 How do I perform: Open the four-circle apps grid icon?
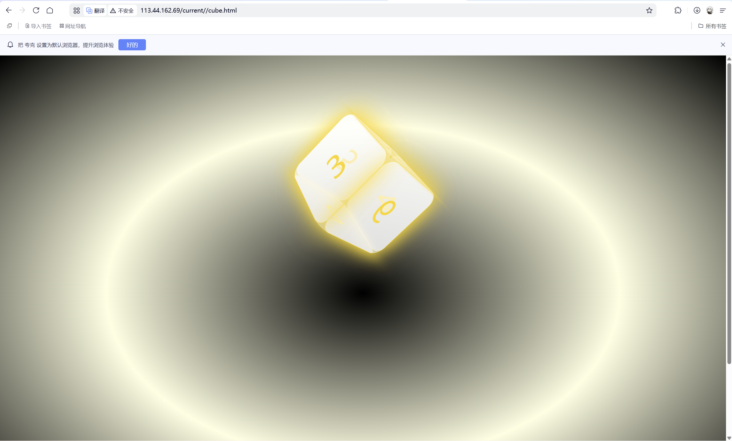(x=77, y=11)
